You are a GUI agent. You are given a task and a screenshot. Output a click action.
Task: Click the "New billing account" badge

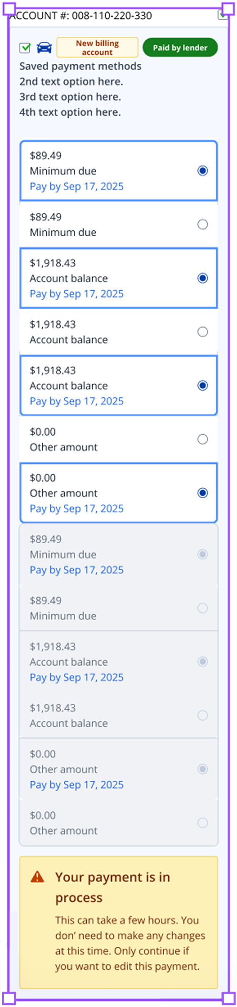(x=97, y=48)
